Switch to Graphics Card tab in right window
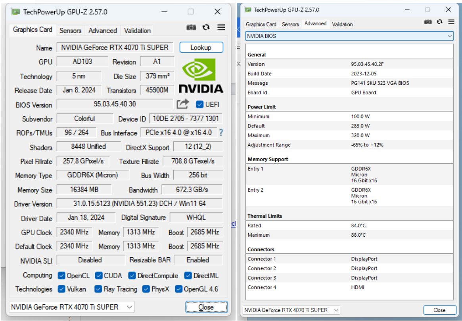Screen dimensions: 462x321 click(x=261, y=25)
